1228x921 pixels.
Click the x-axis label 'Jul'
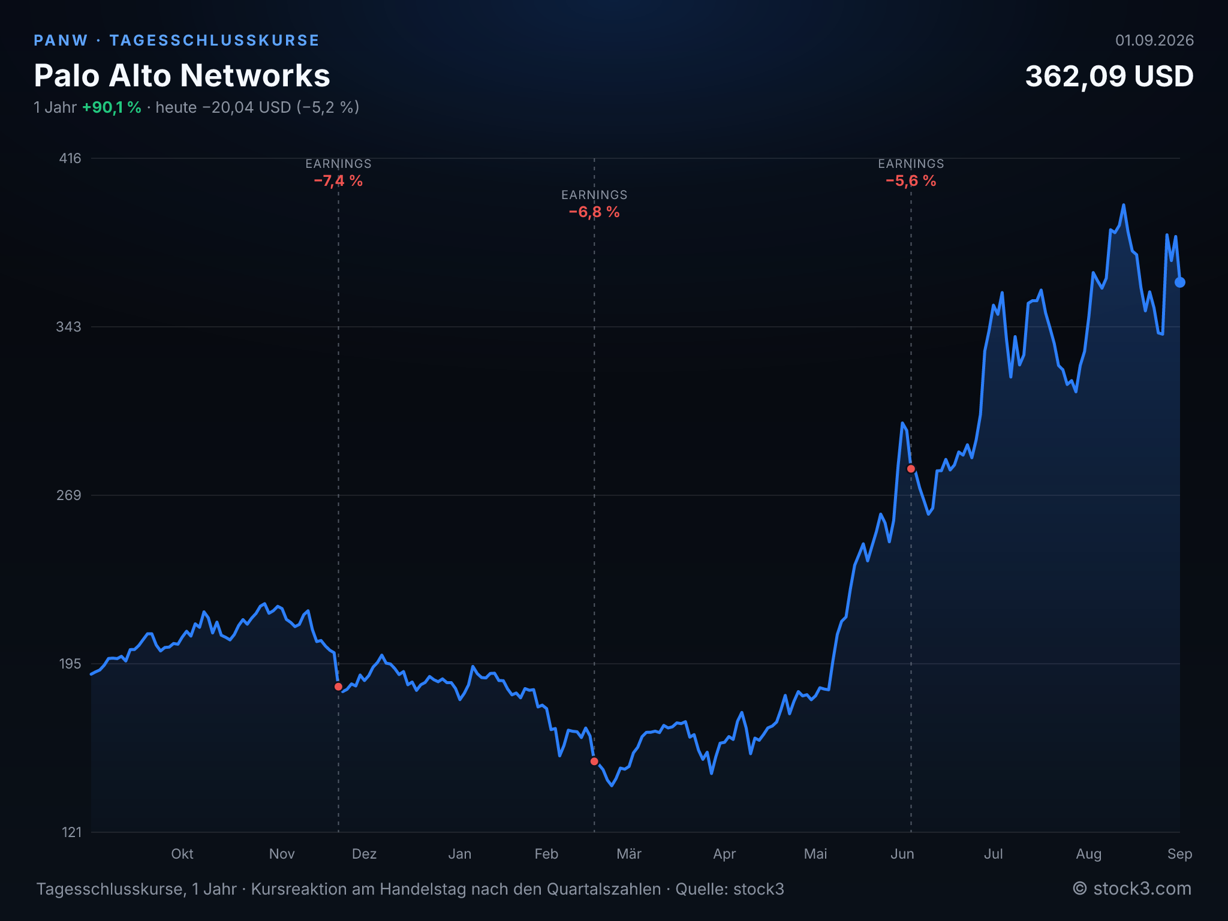(994, 854)
